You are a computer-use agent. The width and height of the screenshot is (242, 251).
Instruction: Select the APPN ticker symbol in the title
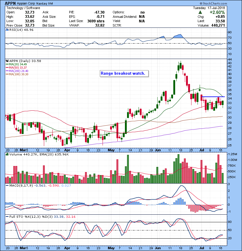(10, 3)
